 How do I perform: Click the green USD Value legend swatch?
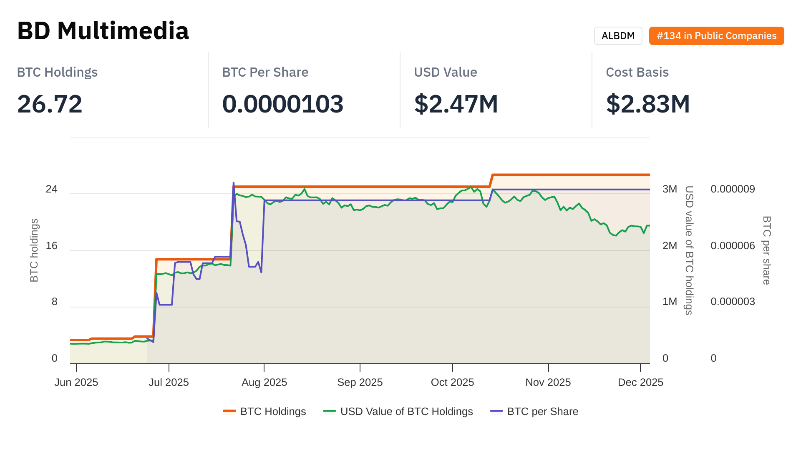click(x=330, y=412)
